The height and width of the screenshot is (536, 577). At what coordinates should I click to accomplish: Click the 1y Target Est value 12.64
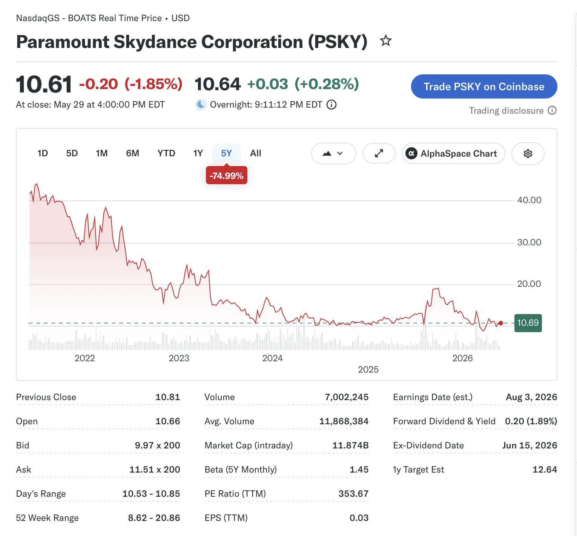pos(545,470)
